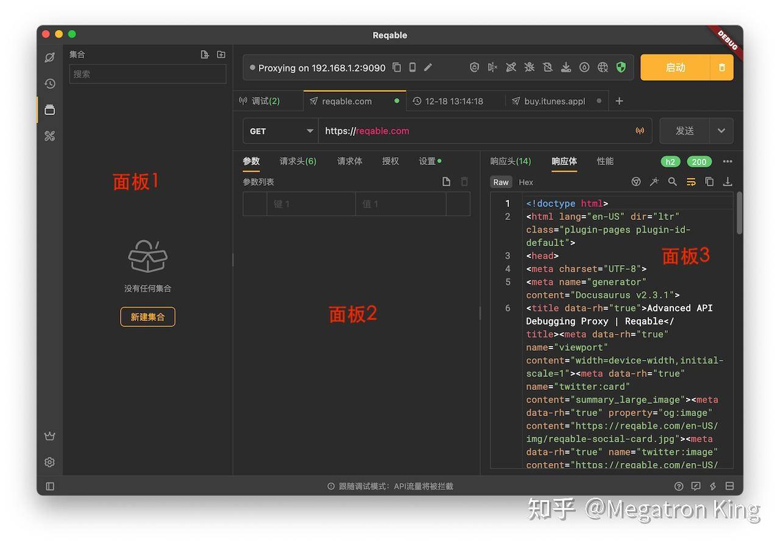This screenshot has width=780, height=544.
Task: Import collection file icon
Action: [x=205, y=54]
